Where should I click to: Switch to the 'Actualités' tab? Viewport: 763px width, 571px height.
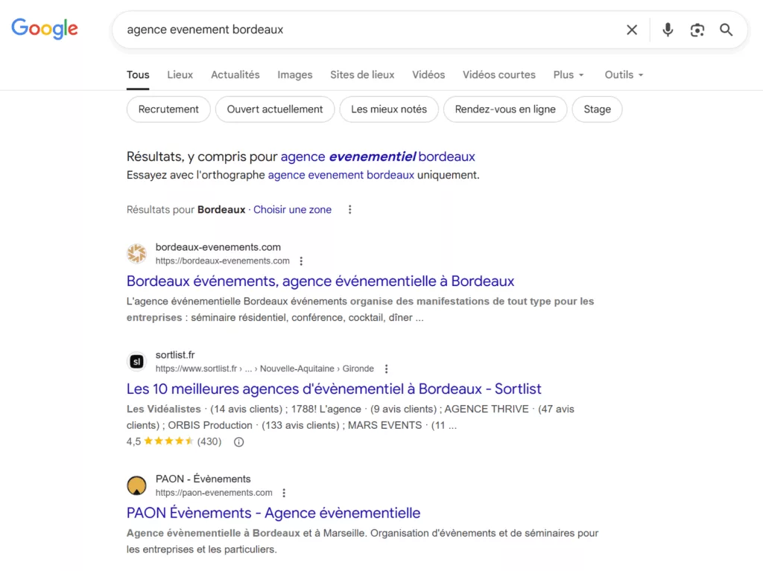(235, 74)
